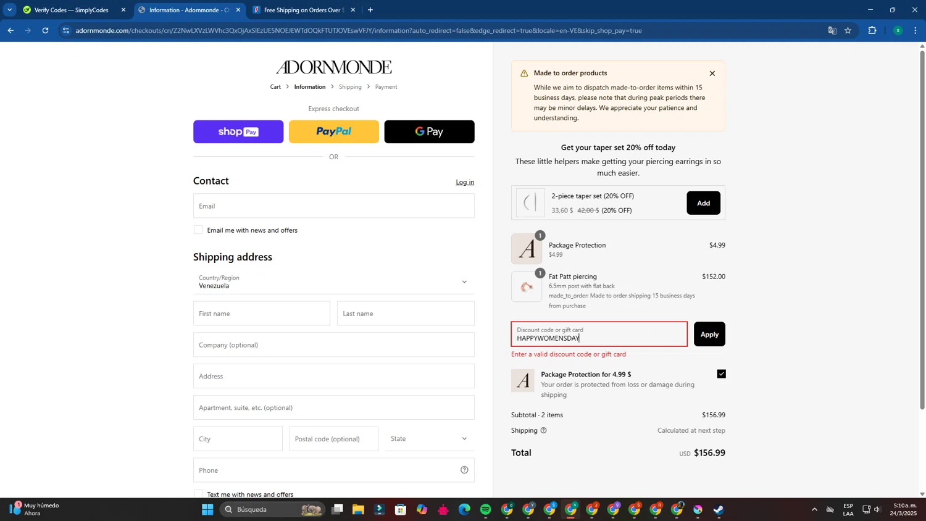This screenshot has height=521, width=926.
Task: Reload the page with the refresh icon
Action: click(x=45, y=30)
